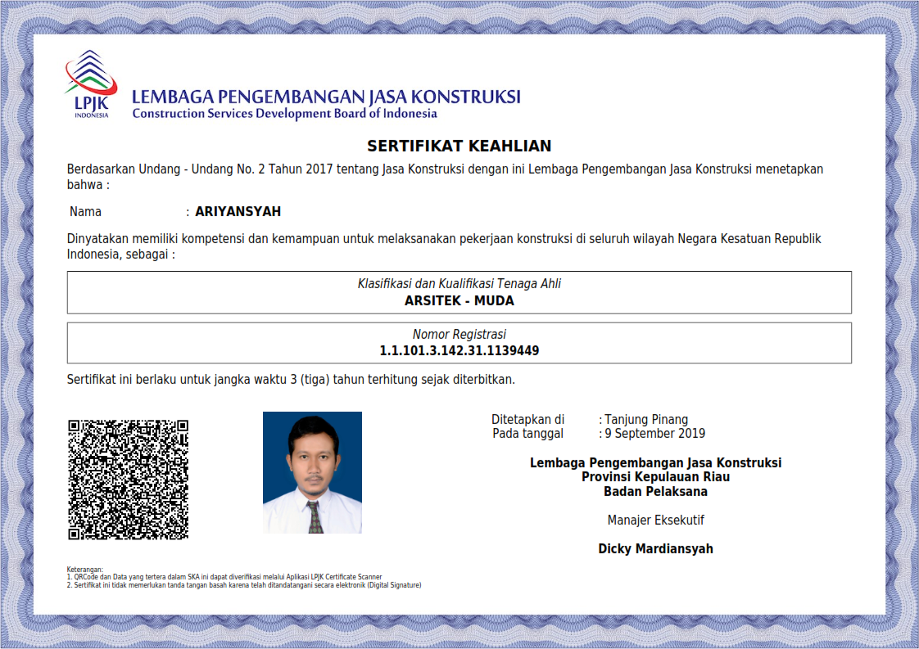Click the date 9 September 2019
This screenshot has height=649, width=919.
(654, 434)
